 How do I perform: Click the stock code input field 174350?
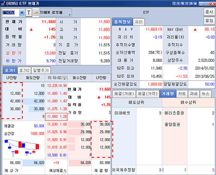[11, 13]
